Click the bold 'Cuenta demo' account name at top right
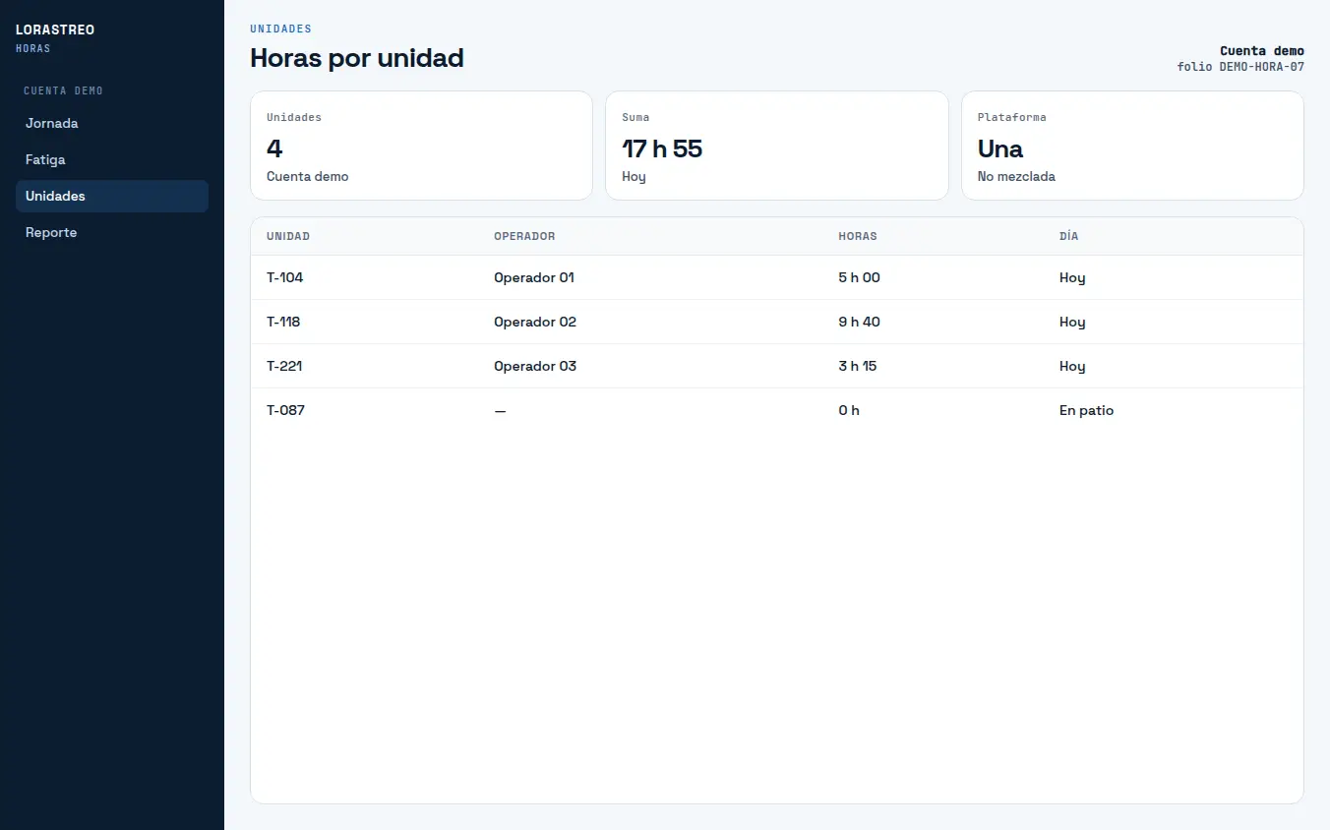The height and width of the screenshot is (830, 1330). pyautogui.click(x=1262, y=51)
